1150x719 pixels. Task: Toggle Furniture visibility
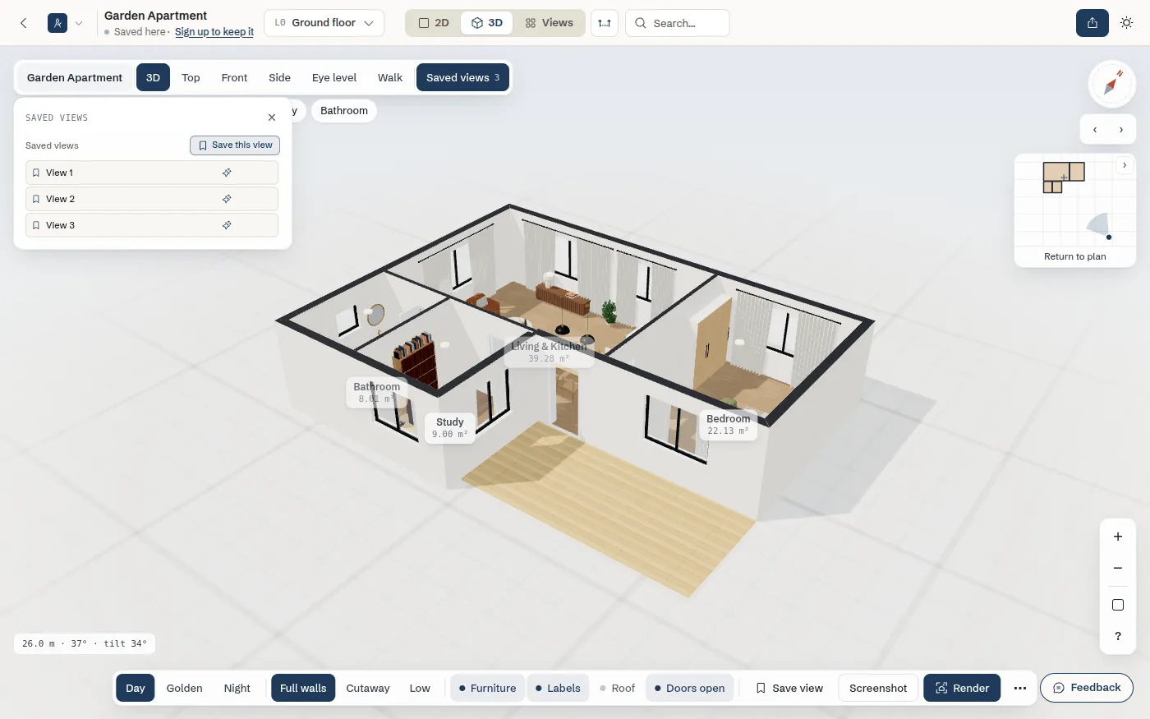pos(487,688)
